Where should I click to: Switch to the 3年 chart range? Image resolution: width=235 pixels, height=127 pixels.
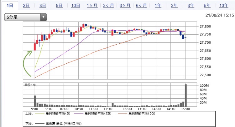[x=191, y=6]
